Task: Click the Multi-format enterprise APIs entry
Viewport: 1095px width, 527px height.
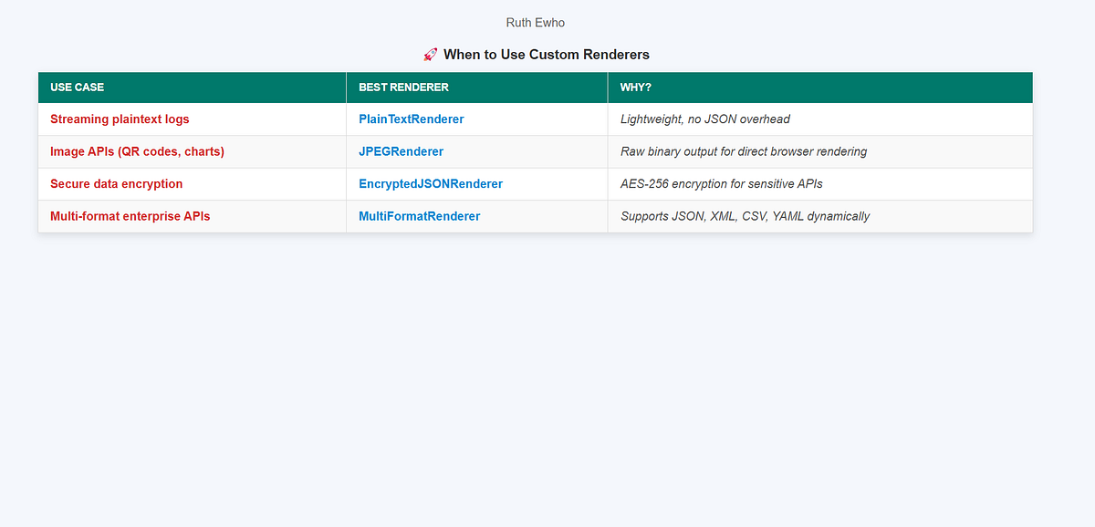Action: coord(129,216)
